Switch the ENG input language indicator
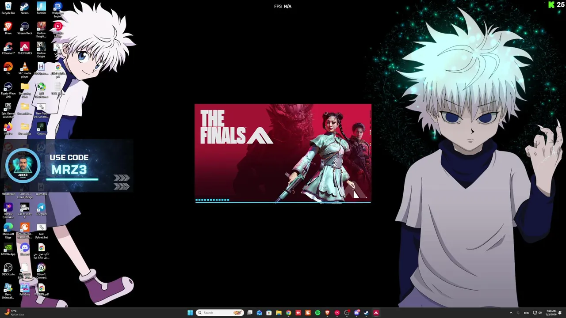566x318 pixels. 526,313
